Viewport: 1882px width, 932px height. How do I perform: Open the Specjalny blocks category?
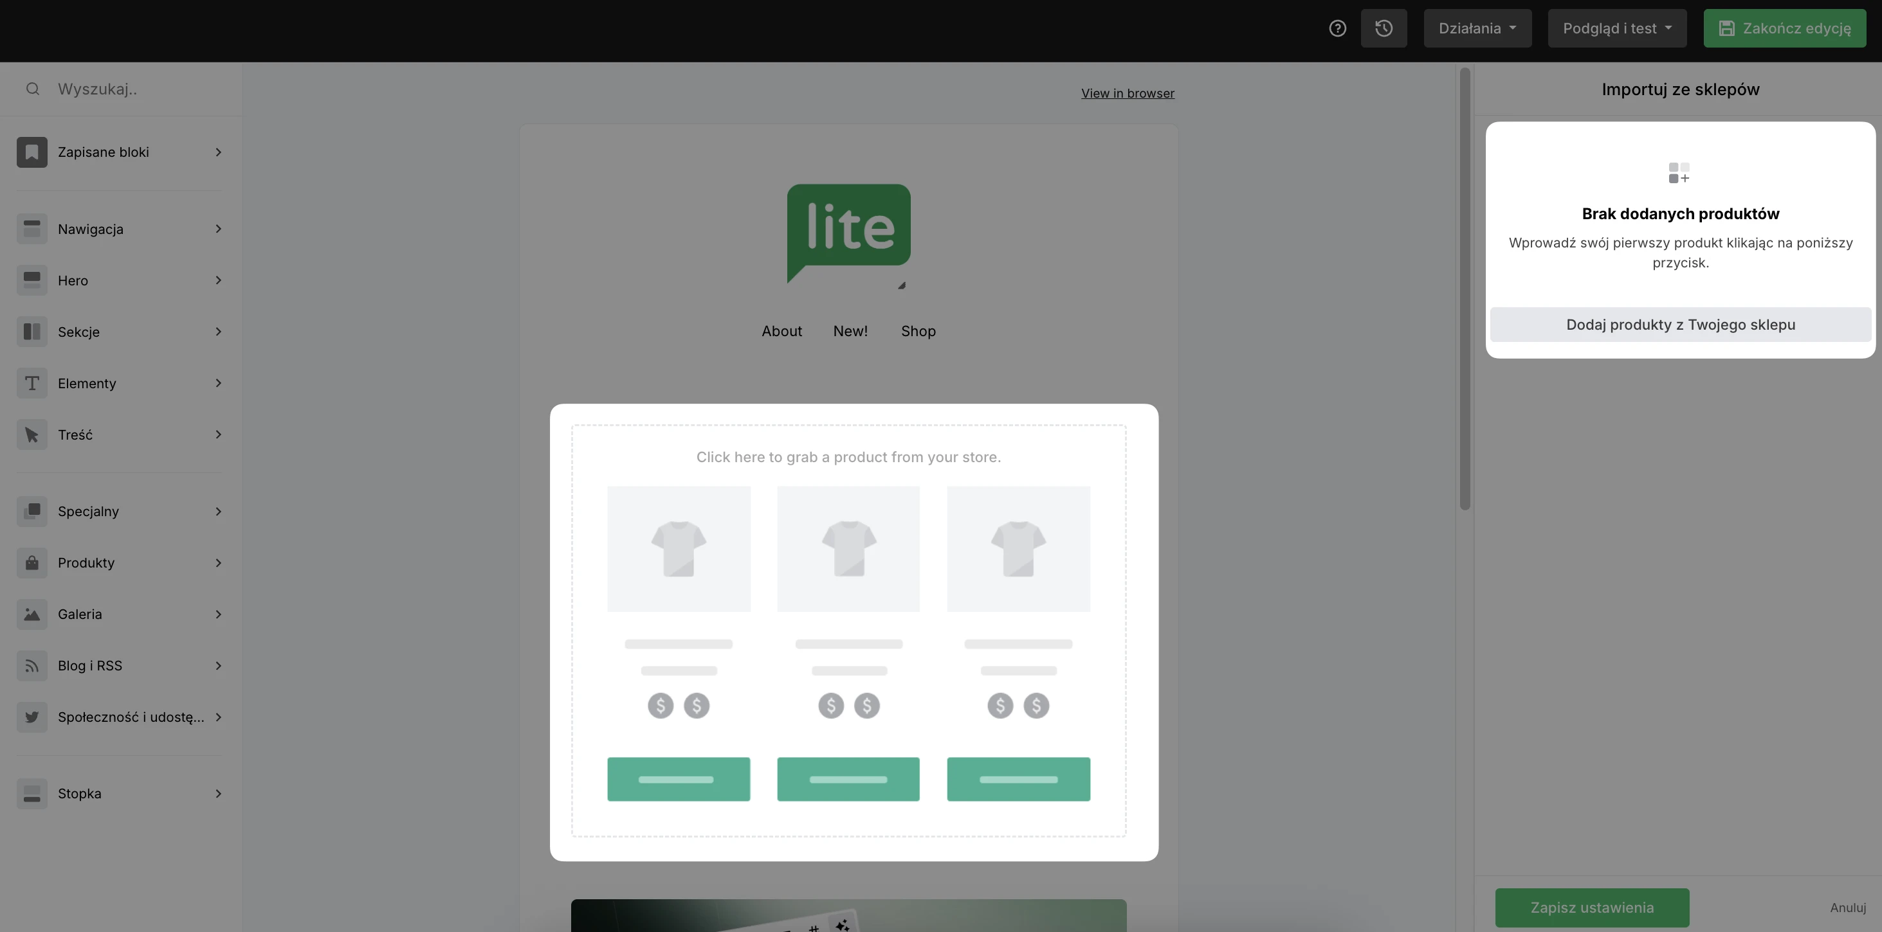(88, 511)
